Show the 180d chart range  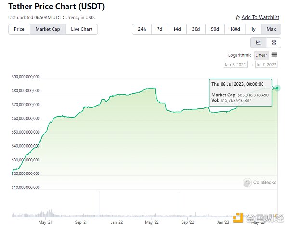[235, 29]
